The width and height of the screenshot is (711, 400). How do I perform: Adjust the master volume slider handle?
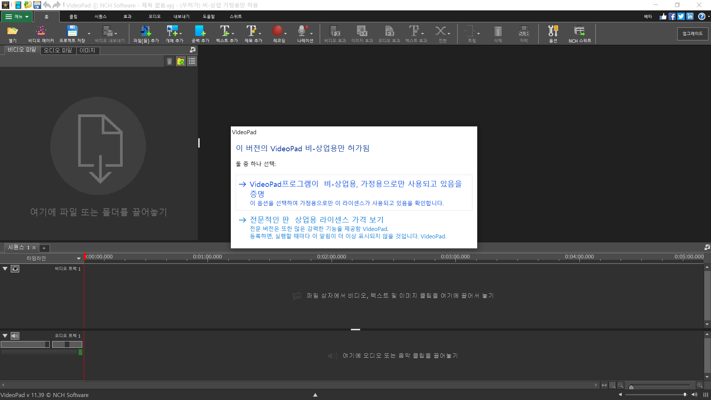(685, 395)
